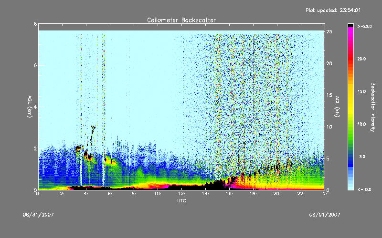Select the "2:" hour label on UTC axis

click(x=63, y=194)
